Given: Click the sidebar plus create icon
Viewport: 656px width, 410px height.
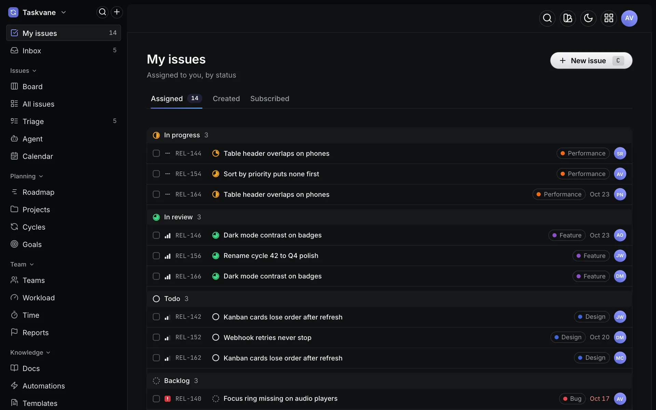Looking at the screenshot, I should [x=117, y=12].
